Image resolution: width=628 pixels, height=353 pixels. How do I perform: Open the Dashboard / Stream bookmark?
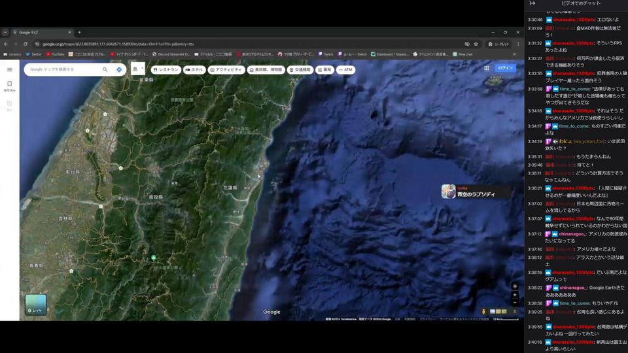tap(389, 54)
